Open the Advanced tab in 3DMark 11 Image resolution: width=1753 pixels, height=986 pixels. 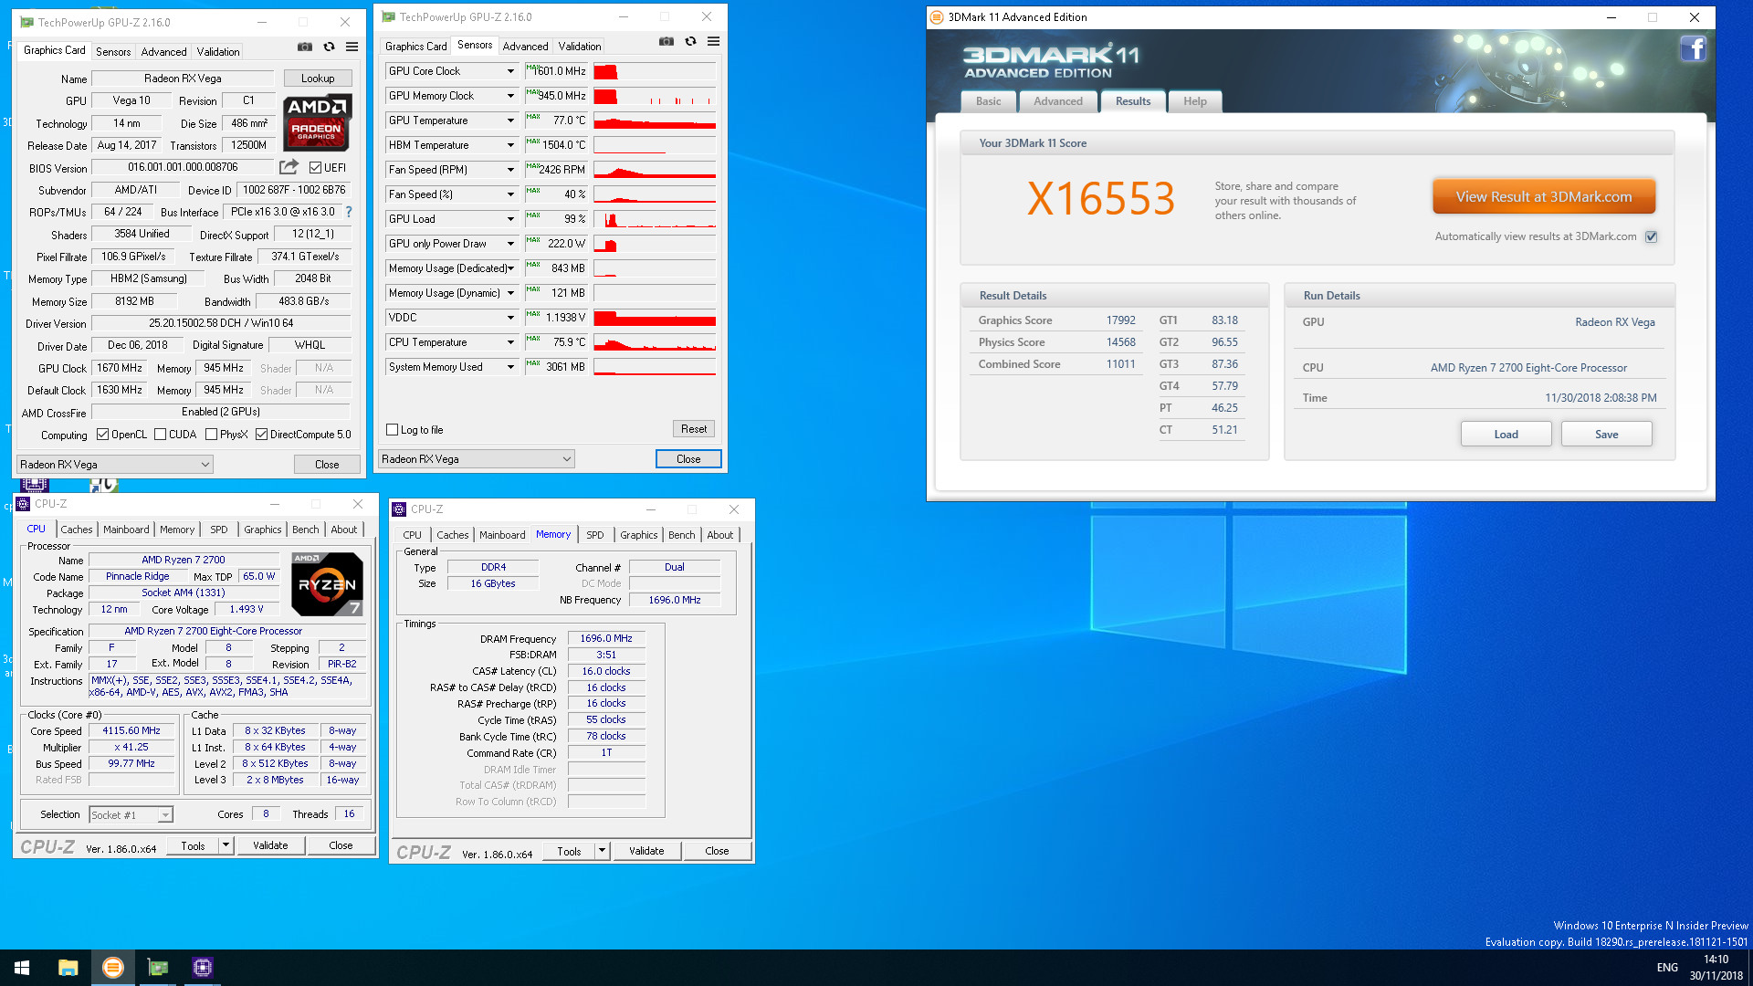[1057, 101]
